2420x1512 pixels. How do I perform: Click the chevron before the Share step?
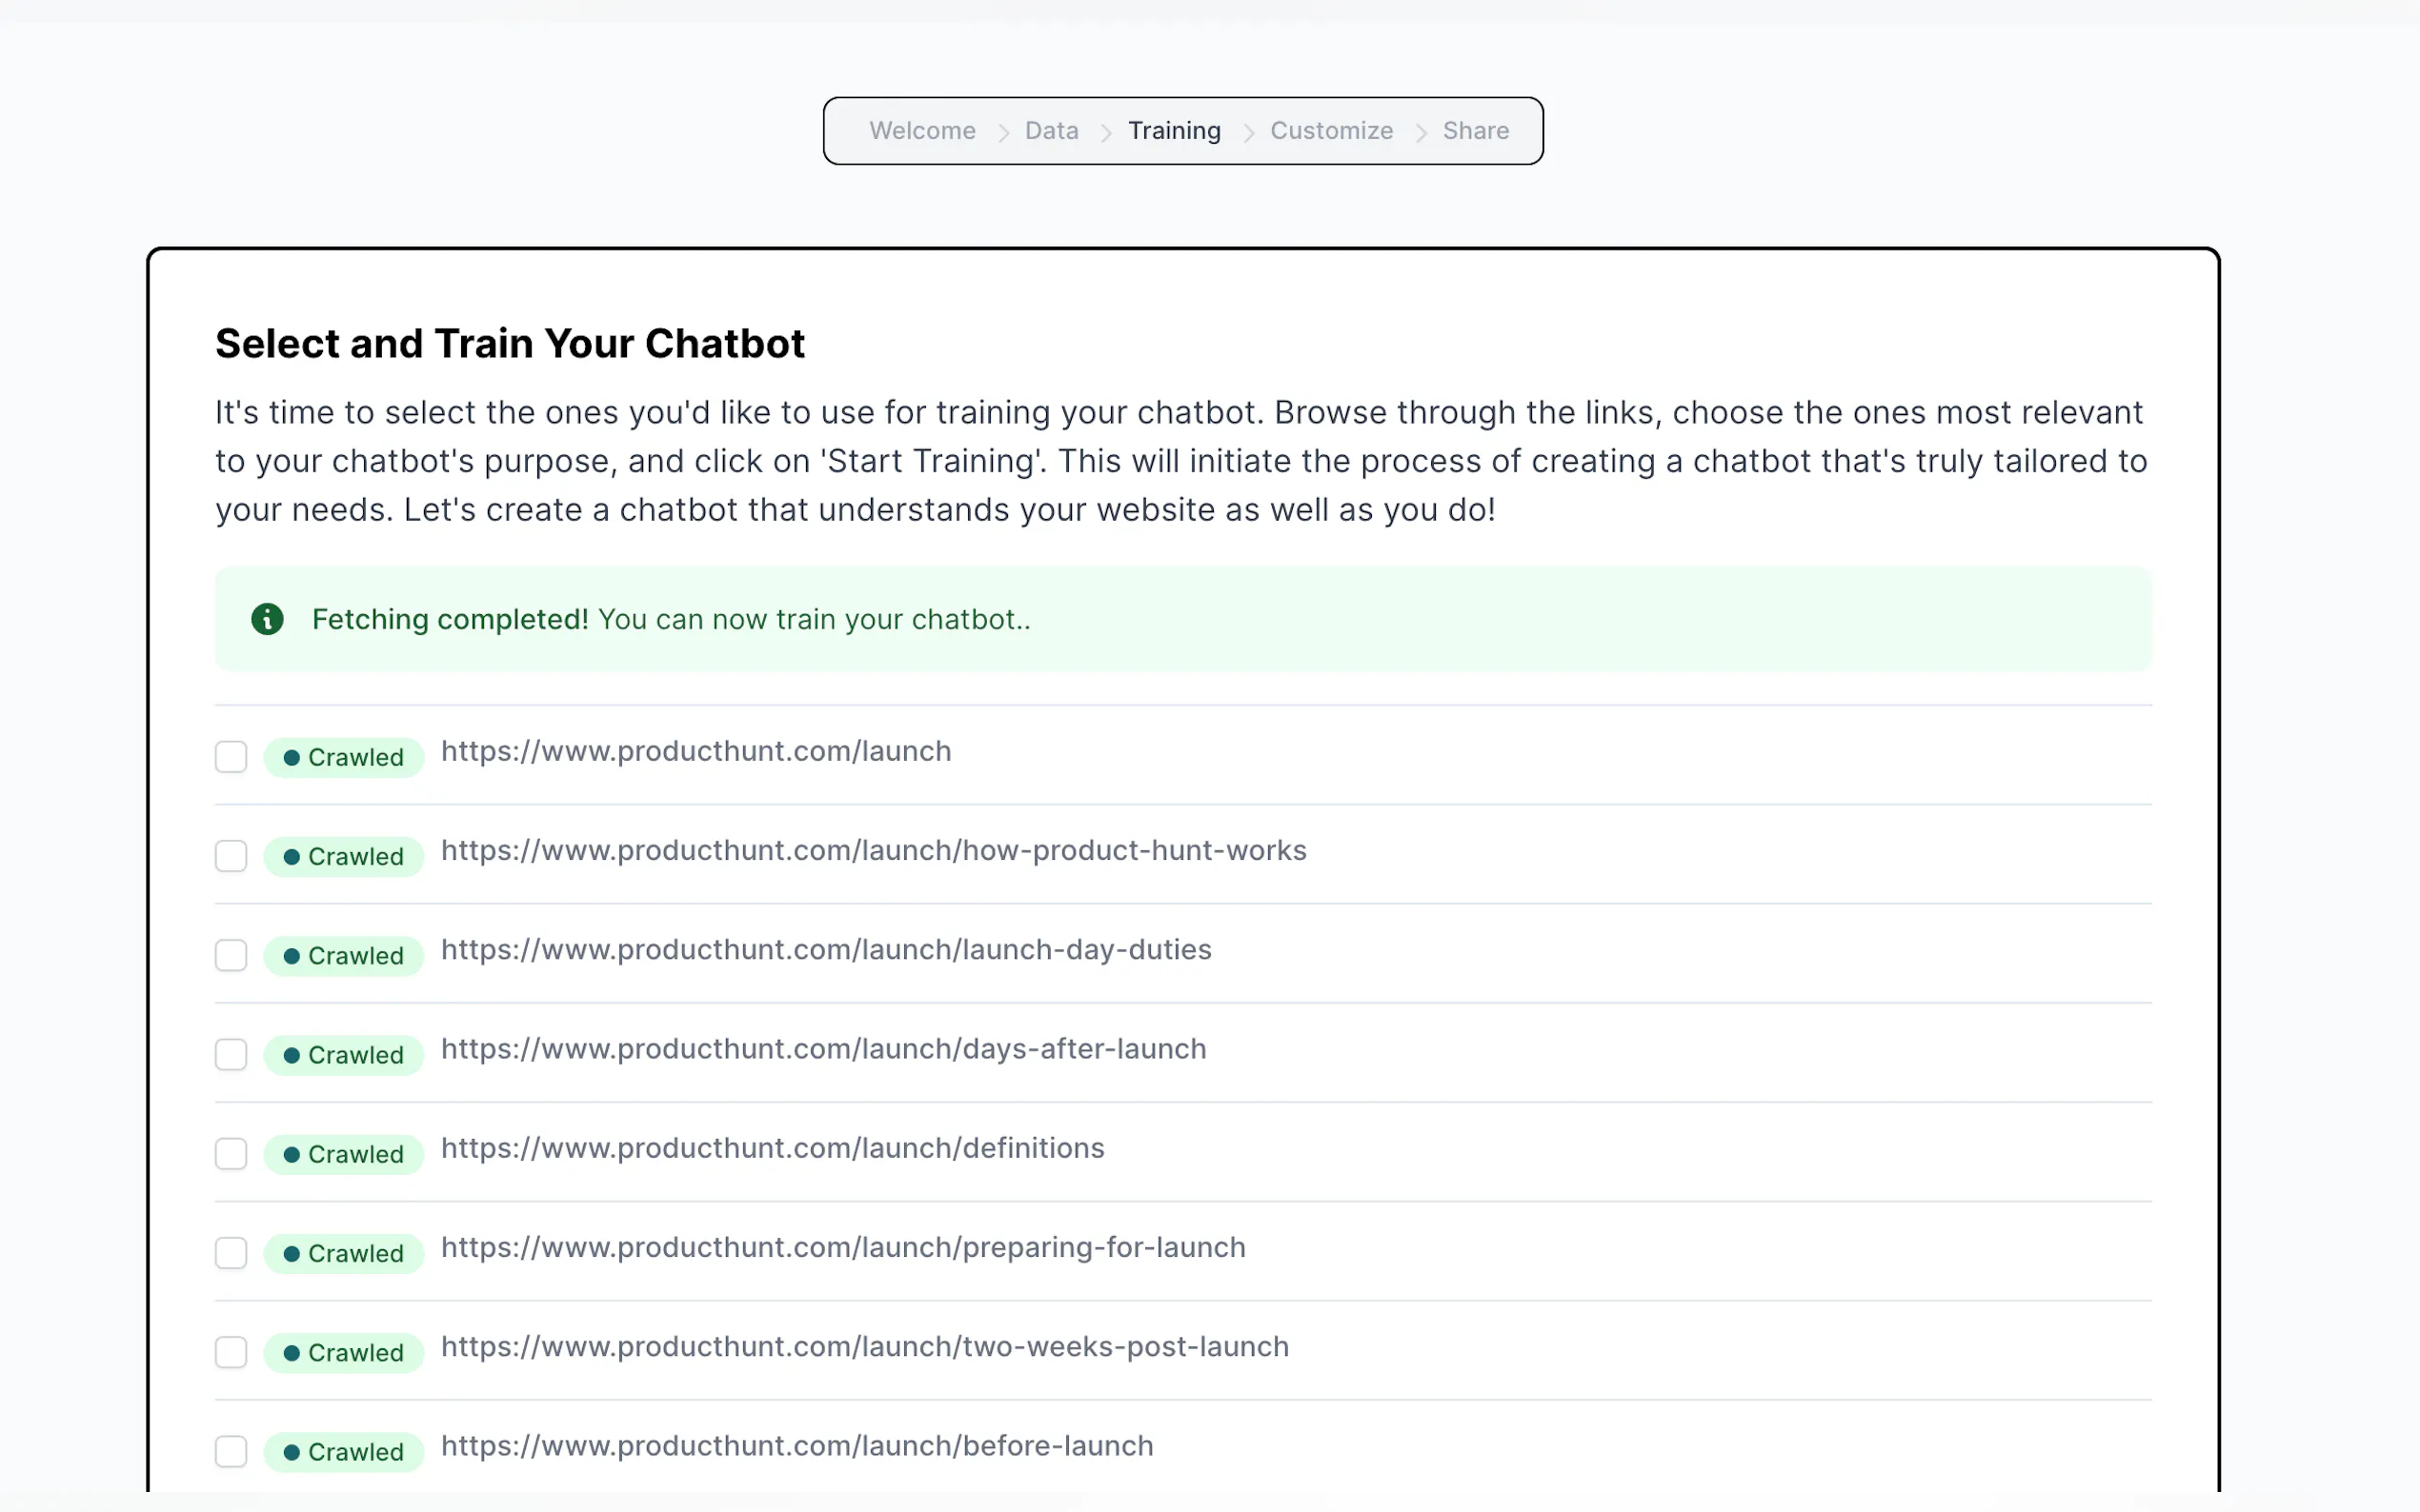click(x=1420, y=132)
